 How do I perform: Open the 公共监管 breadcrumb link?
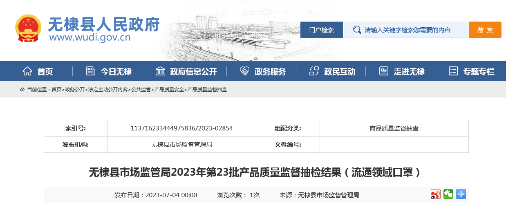(141, 89)
